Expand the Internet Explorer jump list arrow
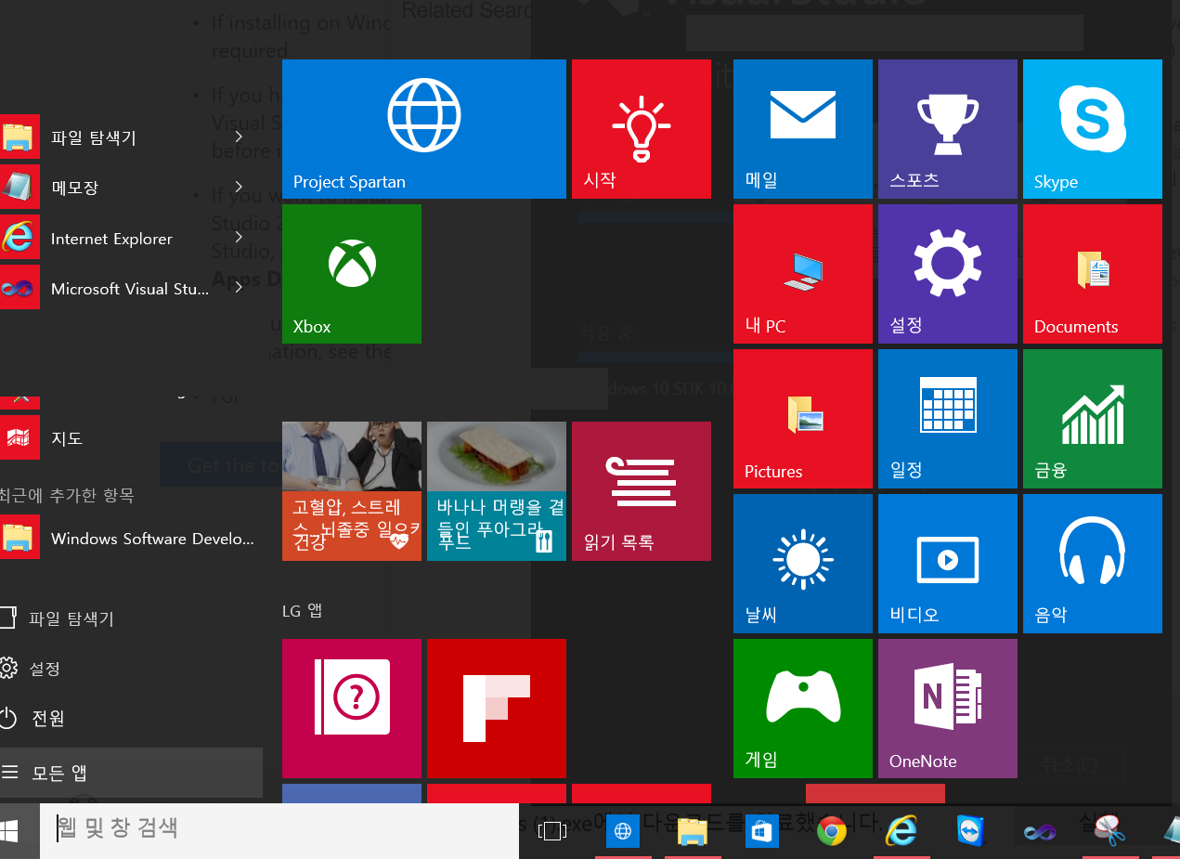1180x859 pixels. coord(239,239)
